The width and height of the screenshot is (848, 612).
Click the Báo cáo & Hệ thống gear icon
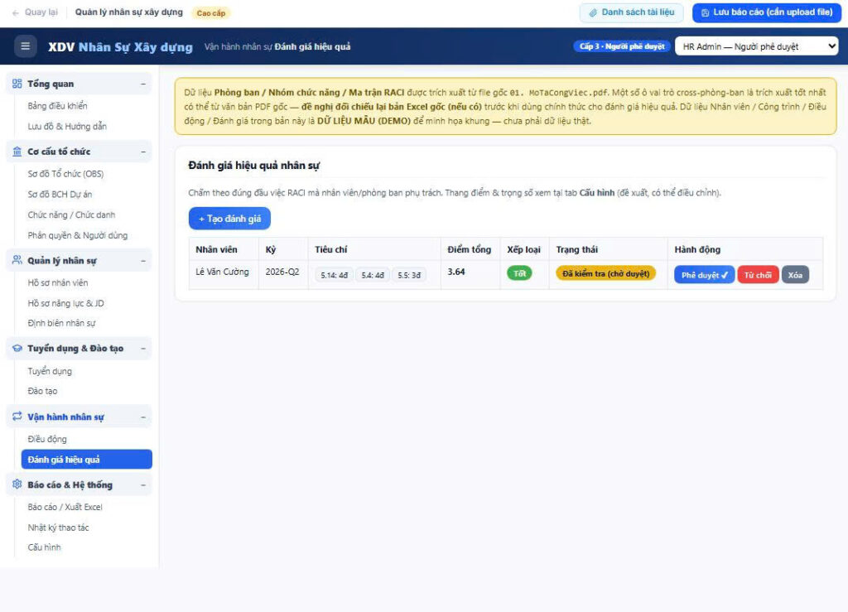tap(17, 484)
